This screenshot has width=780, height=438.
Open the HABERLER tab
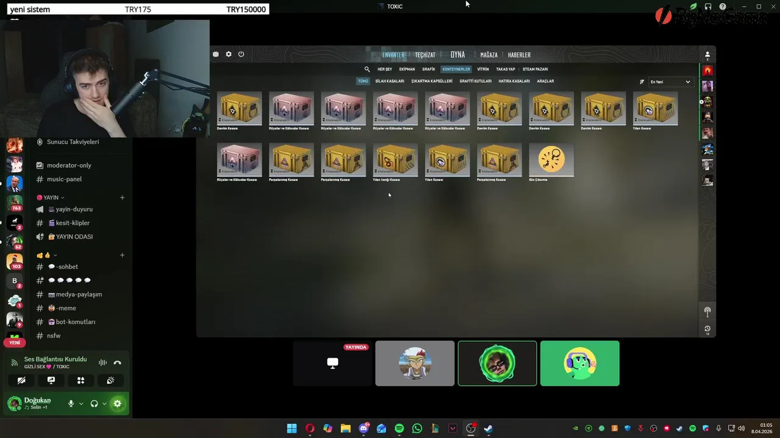point(519,55)
